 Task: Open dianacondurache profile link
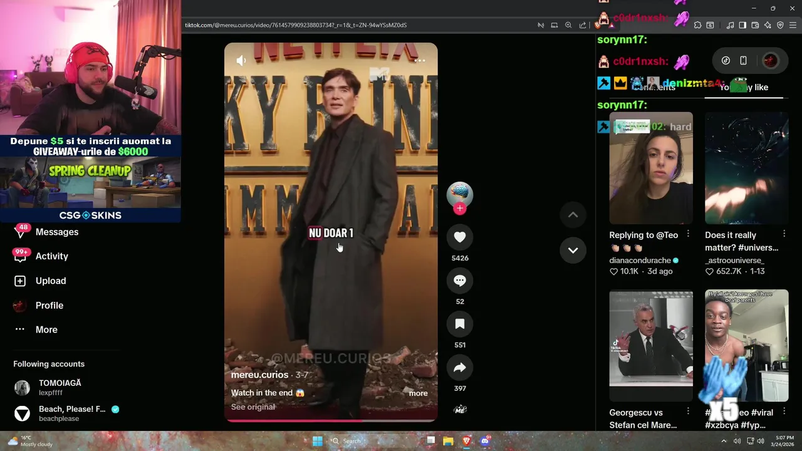pos(640,260)
